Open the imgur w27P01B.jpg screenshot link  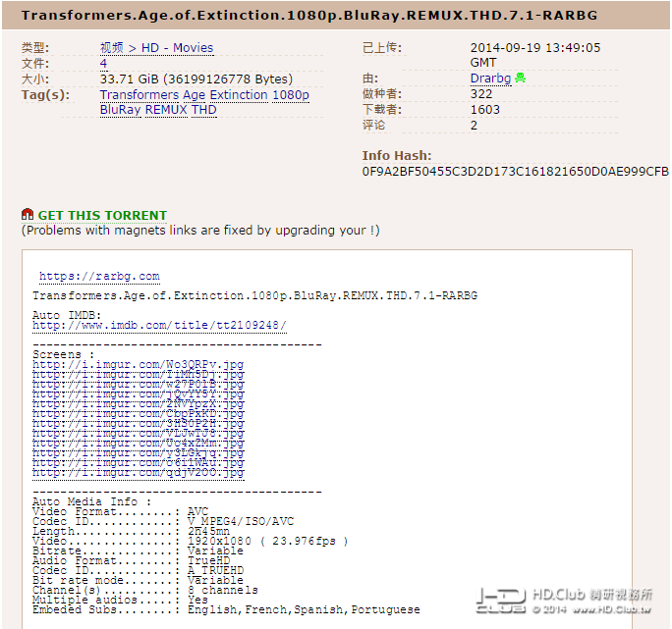click(x=138, y=384)
